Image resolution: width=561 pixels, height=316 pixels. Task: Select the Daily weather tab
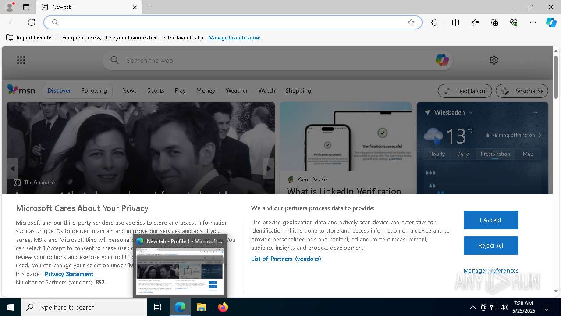(463, 154)
